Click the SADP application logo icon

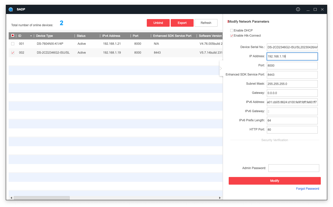click(x=11, y=9)
